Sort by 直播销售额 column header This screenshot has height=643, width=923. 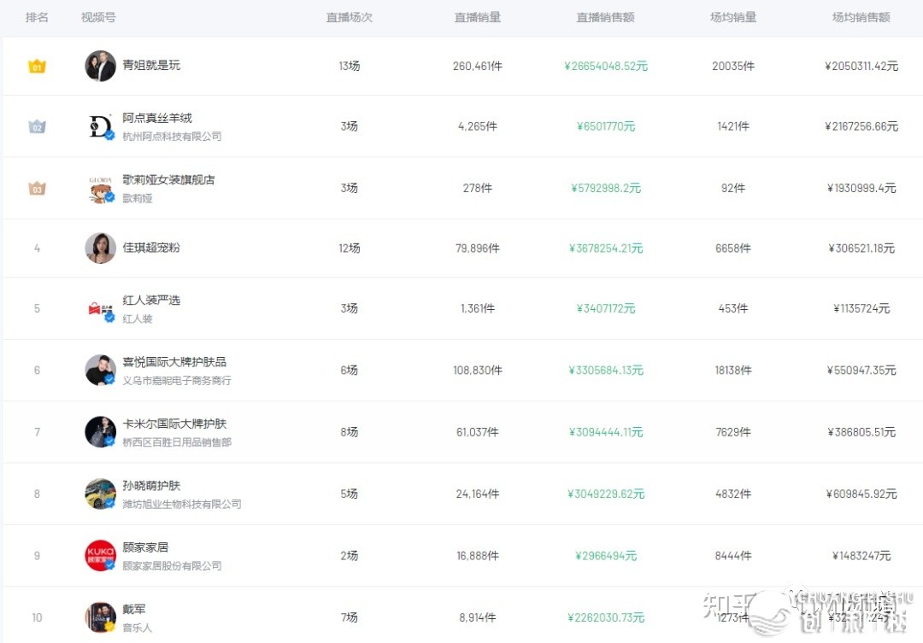tap(605, 18)
